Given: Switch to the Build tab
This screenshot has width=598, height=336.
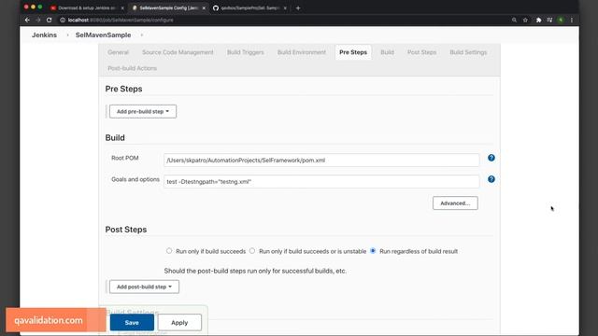Looking at the screenshot, I should pyautogui.click(x=387, y=52).
